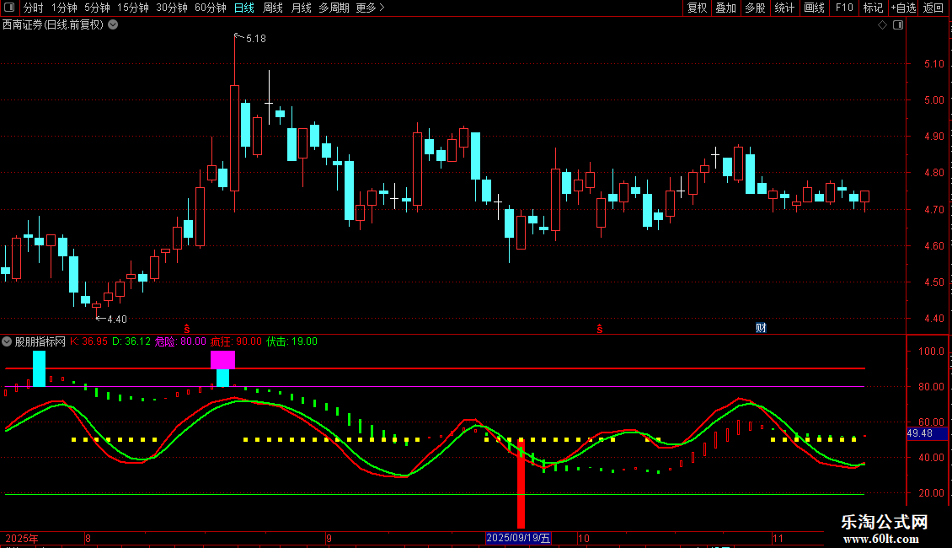Click the K: 36.95 indicator value
Image resolution: width=952 pixels, height=548 pixels.
tap(88, 341)
